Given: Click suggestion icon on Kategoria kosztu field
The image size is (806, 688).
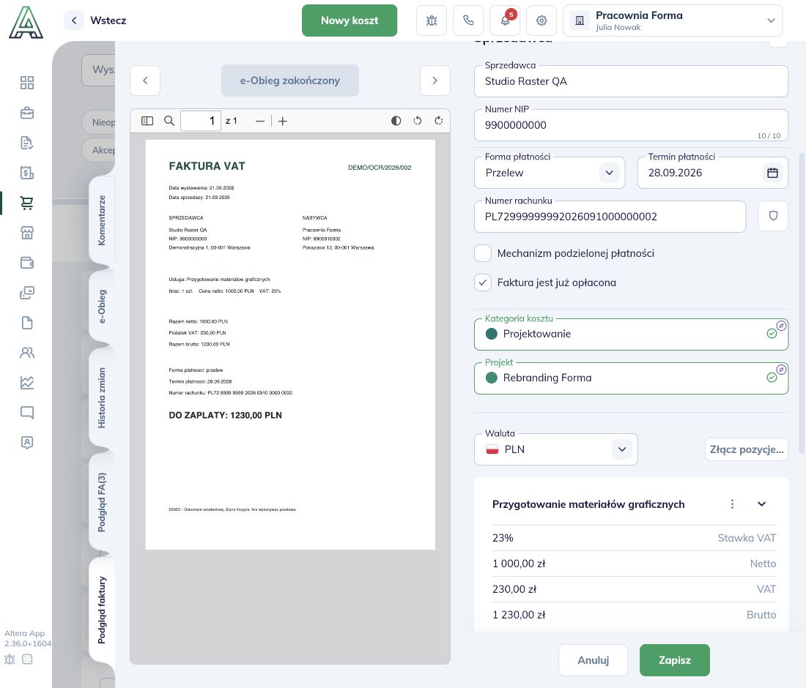Looking at the screenshot, I should coord(781,326).
